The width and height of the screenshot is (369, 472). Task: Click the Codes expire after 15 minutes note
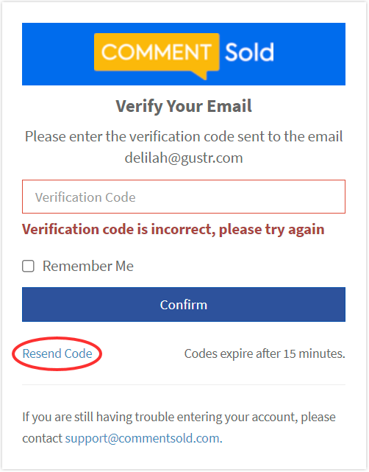click(x=265, y=353)
